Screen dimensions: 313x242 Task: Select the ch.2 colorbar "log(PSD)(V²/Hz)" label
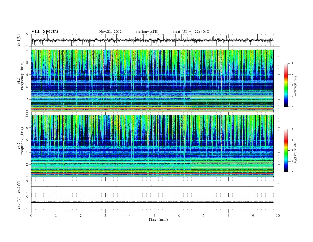point(296,152)
